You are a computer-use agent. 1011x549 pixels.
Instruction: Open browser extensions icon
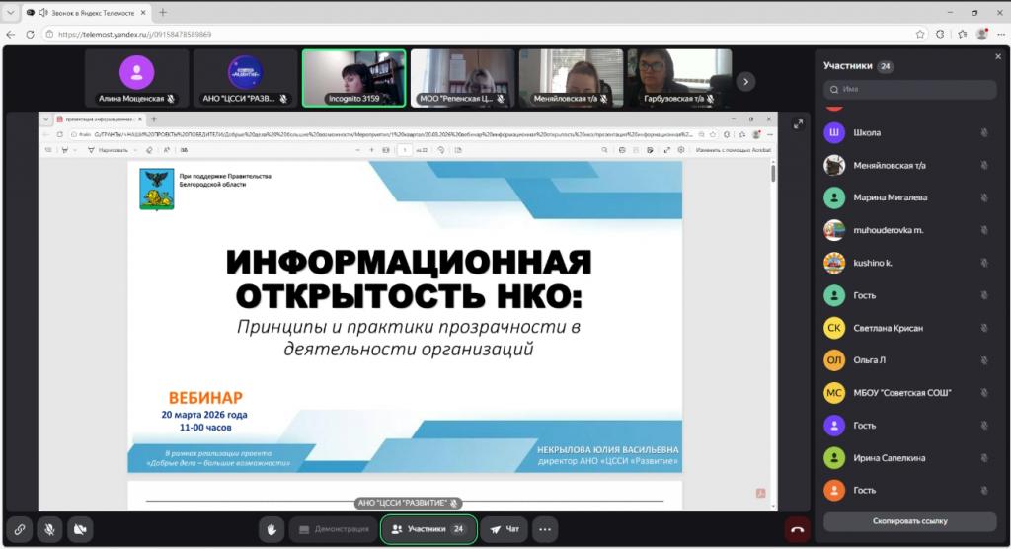click(x=941, y=35)
